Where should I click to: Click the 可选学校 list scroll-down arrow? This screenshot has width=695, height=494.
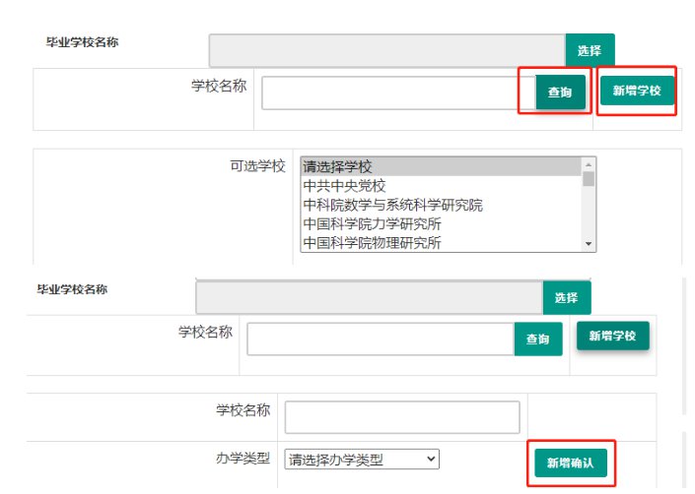[589, 243]
